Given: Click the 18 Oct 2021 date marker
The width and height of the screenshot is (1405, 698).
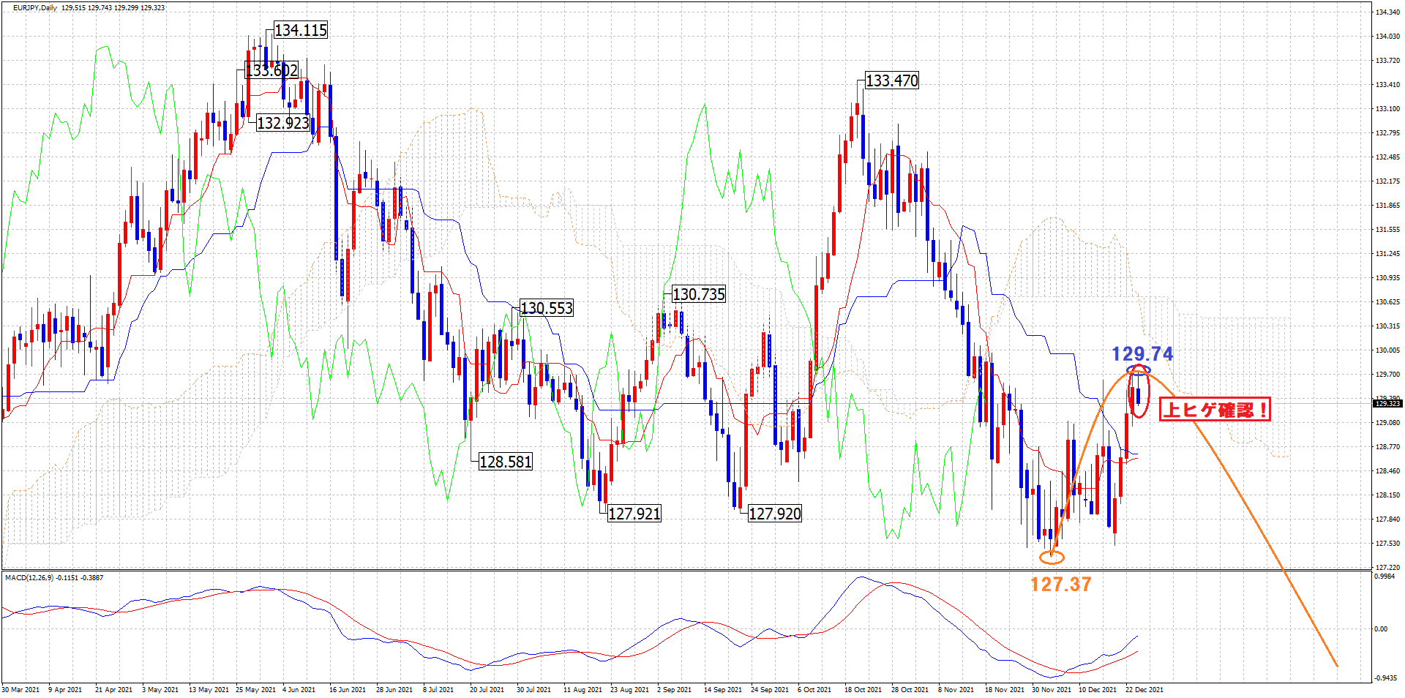Looking at the screenshot, I should pos(862,689).
